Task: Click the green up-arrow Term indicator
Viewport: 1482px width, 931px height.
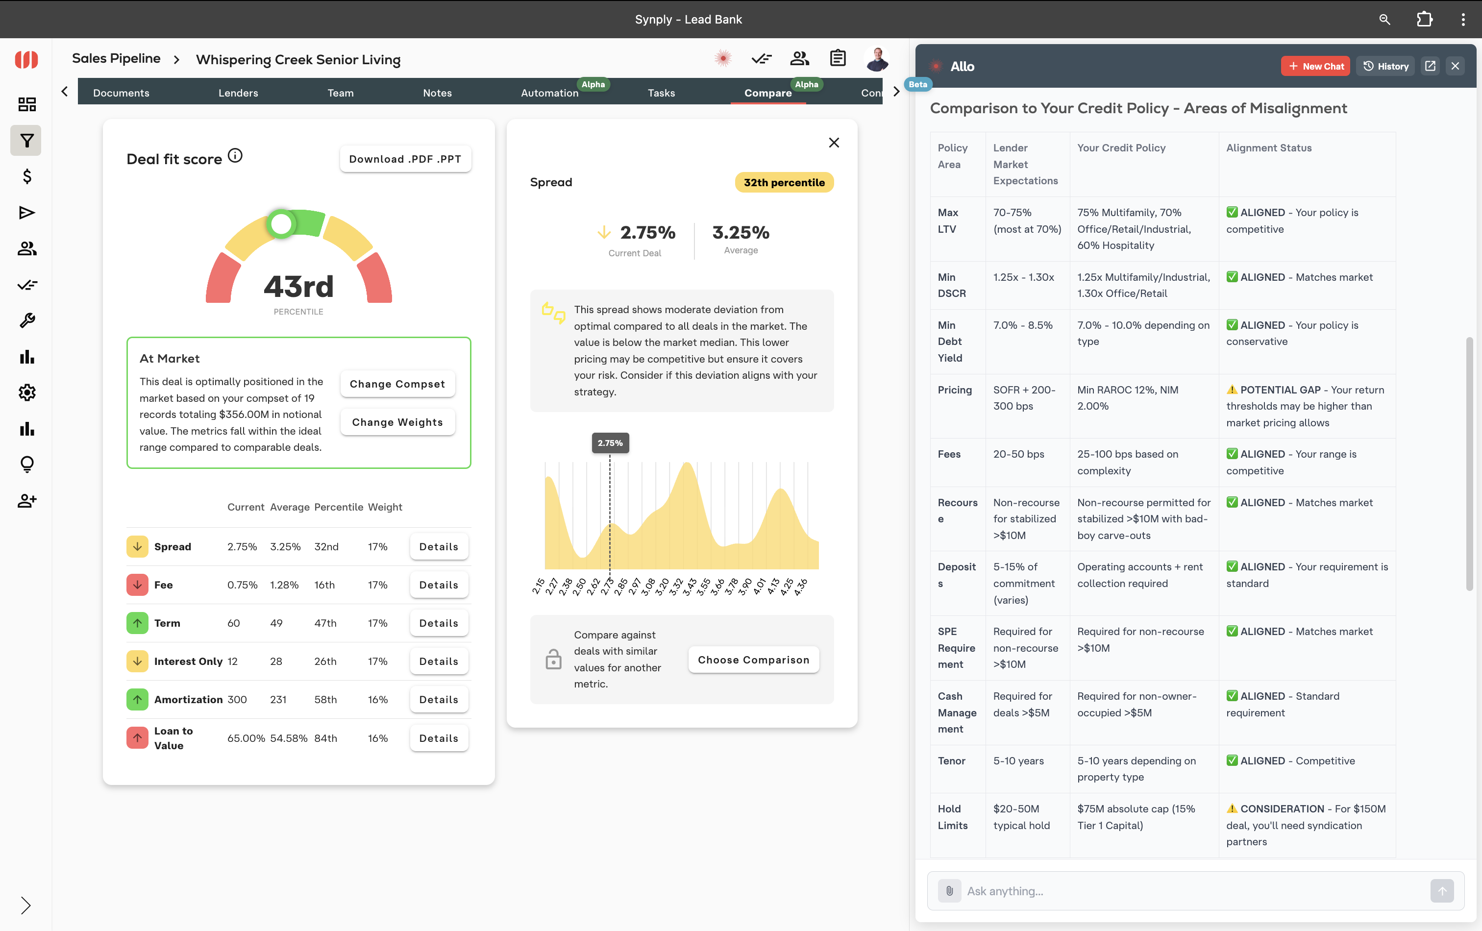Action: [x=137, y=623]
